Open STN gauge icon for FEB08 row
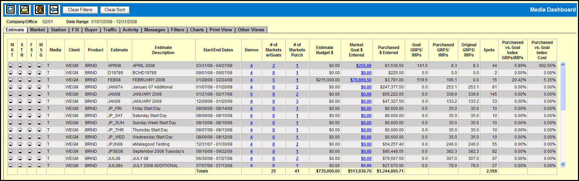 [x=20, y=80]
